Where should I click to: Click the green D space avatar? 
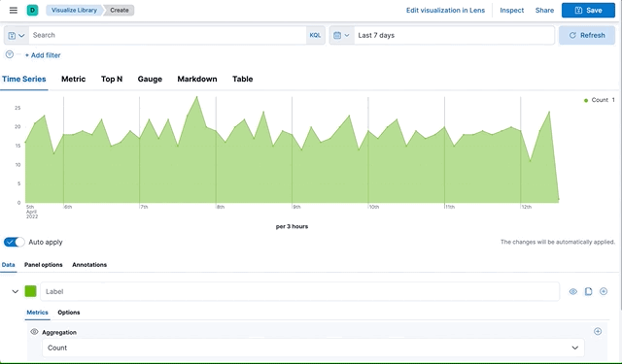pyautogui.click(x=32, y=11)
